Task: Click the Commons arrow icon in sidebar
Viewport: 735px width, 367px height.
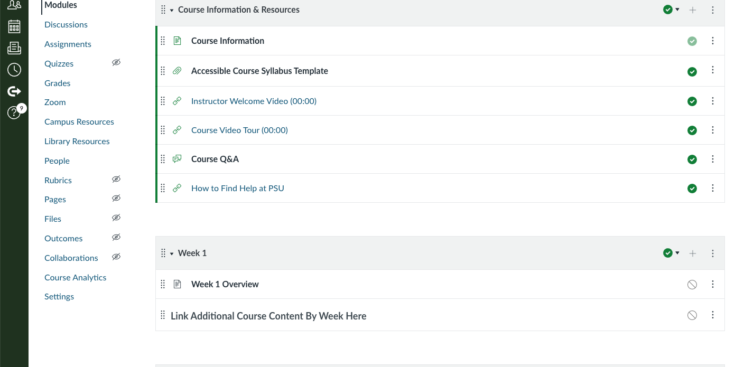Action: point(14,91)
